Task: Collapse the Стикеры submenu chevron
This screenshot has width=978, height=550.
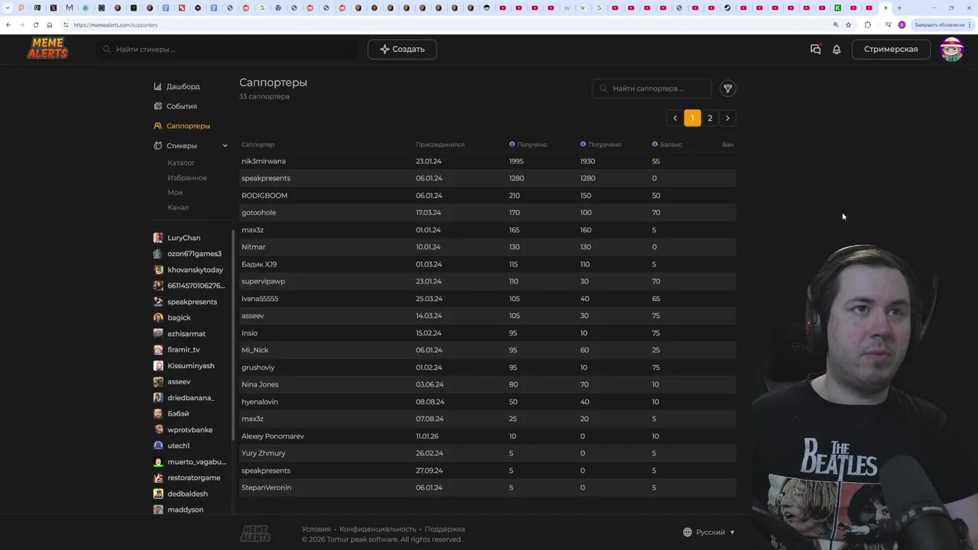Action: point(225,146)
